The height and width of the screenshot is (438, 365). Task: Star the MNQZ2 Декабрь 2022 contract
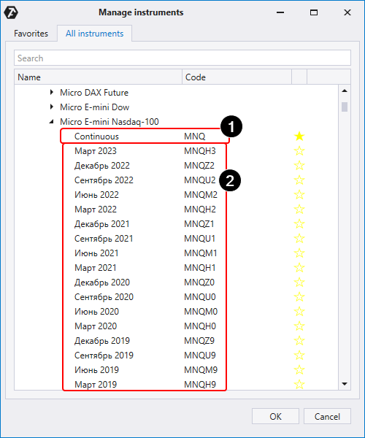pos(299,166)
